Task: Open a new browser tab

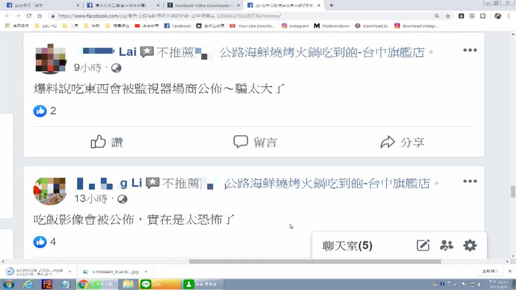Action: click(332, 5)
